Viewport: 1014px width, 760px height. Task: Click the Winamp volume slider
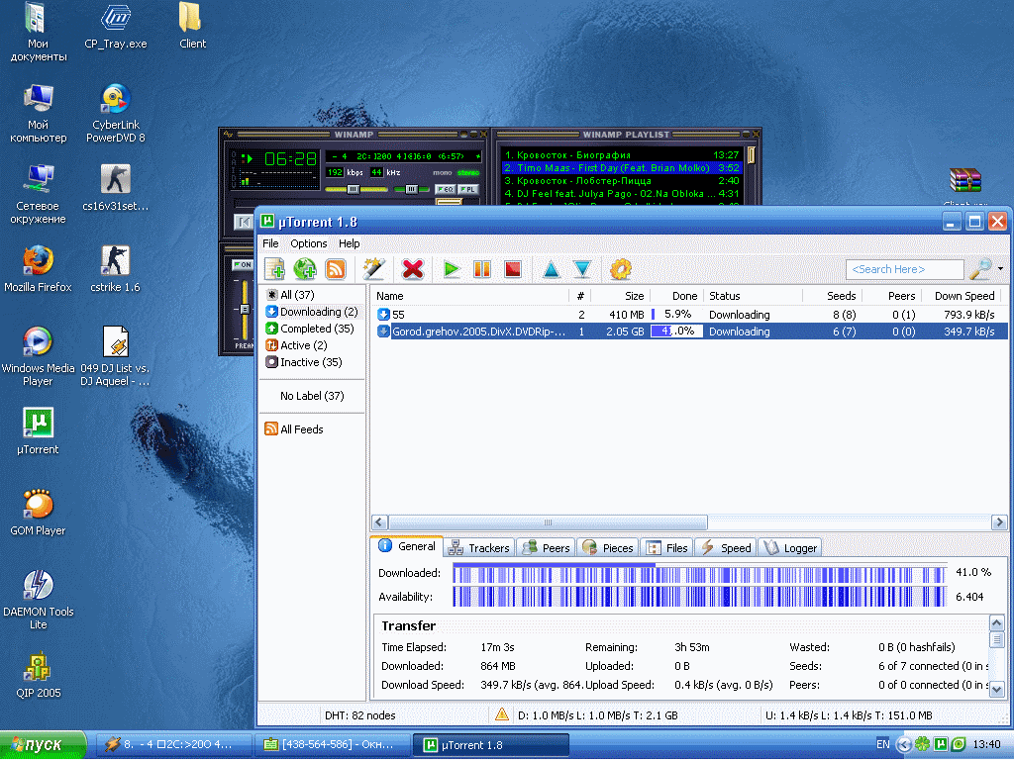(355, 189)
